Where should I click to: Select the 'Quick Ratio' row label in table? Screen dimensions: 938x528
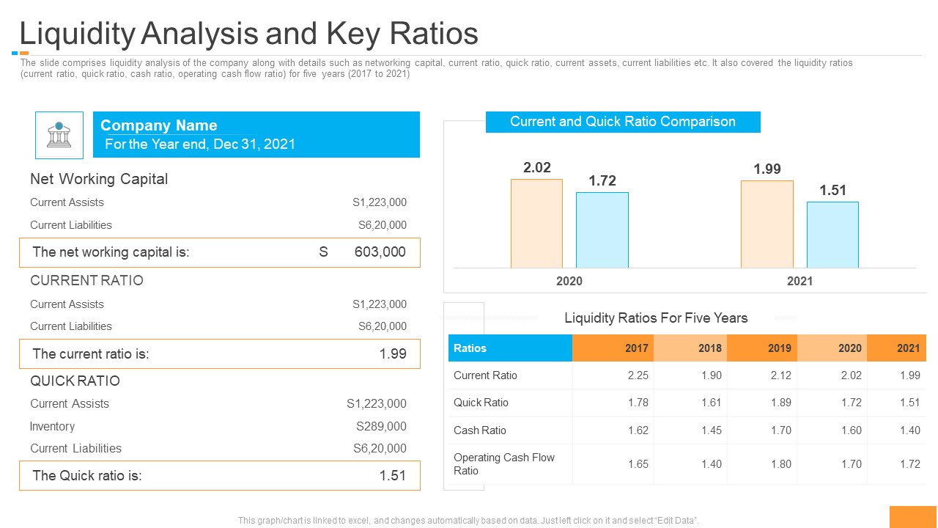click(481, 403)
